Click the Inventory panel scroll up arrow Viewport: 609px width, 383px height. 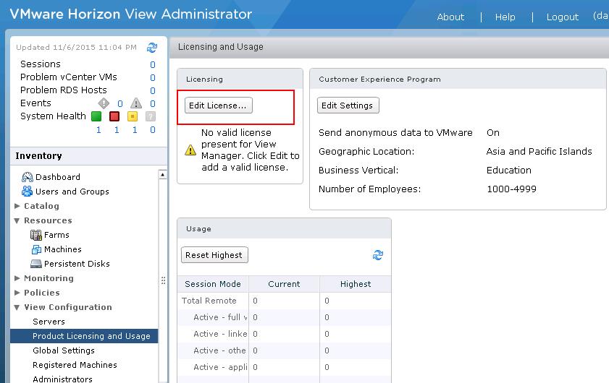click(x=163, y=174)
